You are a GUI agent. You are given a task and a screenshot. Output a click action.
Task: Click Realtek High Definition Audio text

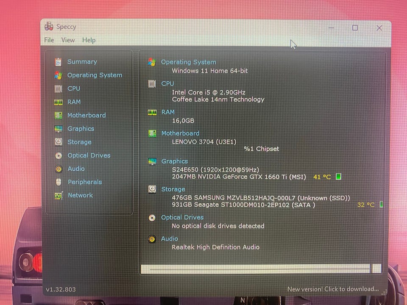(215, 247)
